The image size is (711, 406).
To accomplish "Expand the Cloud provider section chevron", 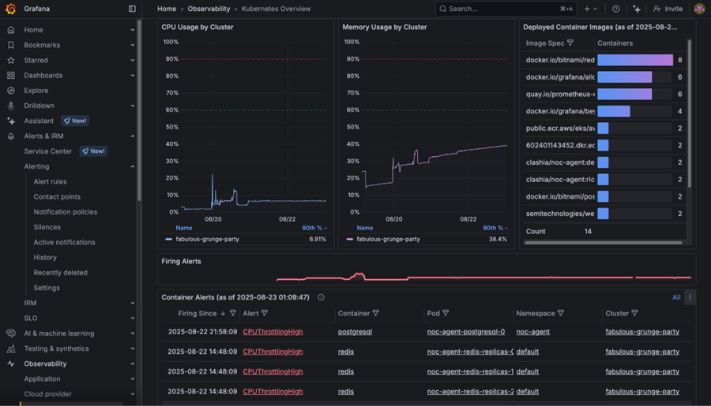I will (133, 393).
